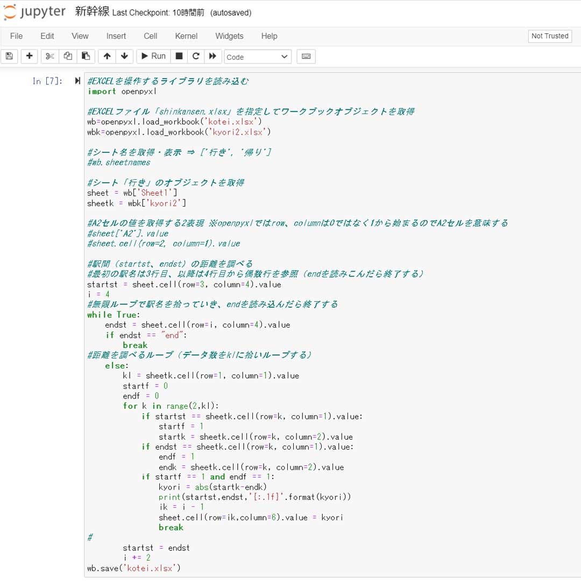581x581 pixels.
Task: Open the Edit menu
Action: coord(47,36)
